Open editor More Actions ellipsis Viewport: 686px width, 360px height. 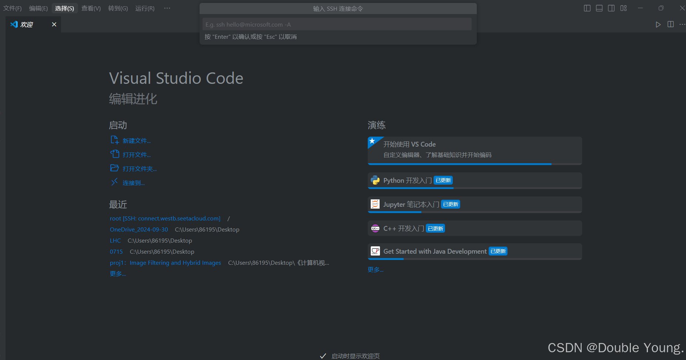click(682, 24)
